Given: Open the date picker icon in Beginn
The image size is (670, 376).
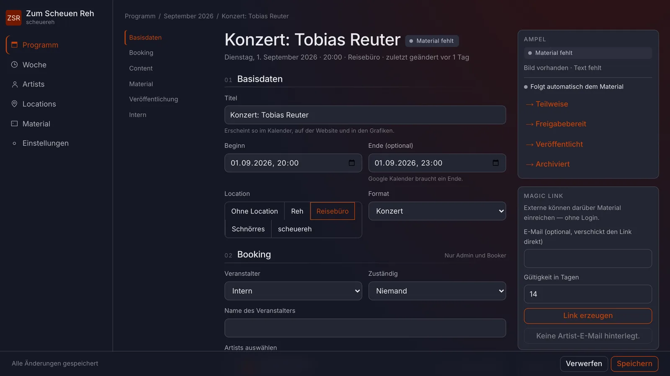Looking at the screenshot, I should [x=352, y=163].
